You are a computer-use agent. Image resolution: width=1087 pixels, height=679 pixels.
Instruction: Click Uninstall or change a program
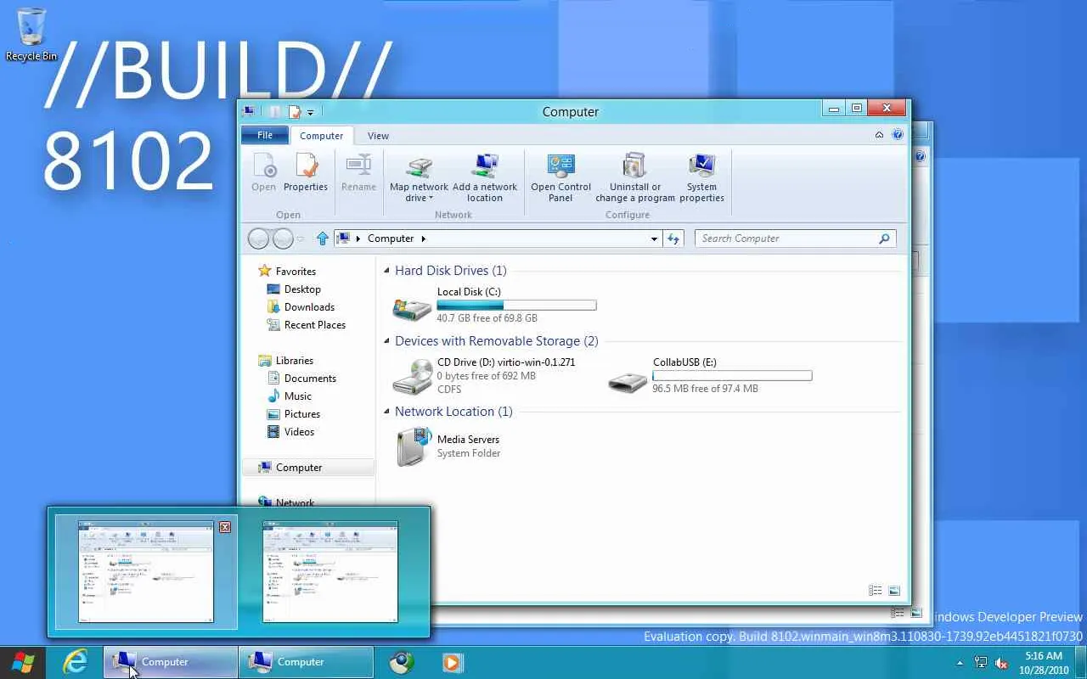click(x=635, y=178)
